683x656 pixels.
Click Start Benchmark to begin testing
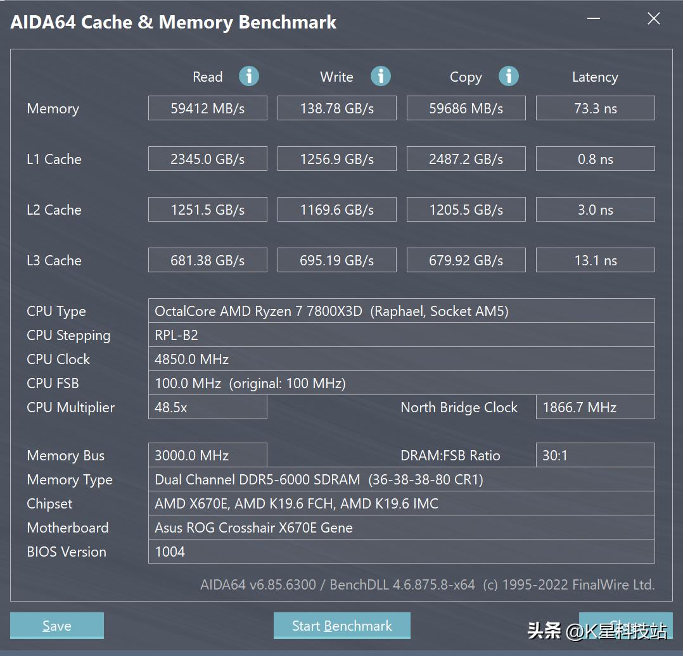click(x=341, y=626)
